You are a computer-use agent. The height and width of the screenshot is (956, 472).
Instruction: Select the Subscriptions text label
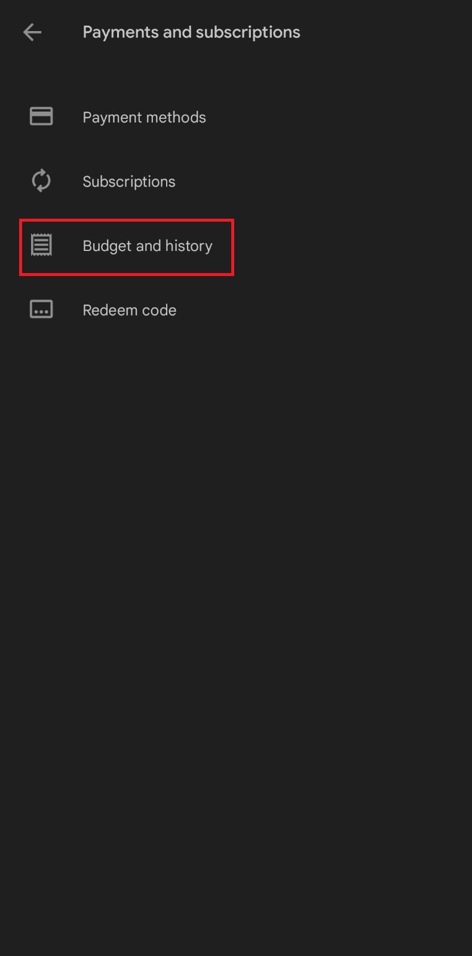[129, 182]
